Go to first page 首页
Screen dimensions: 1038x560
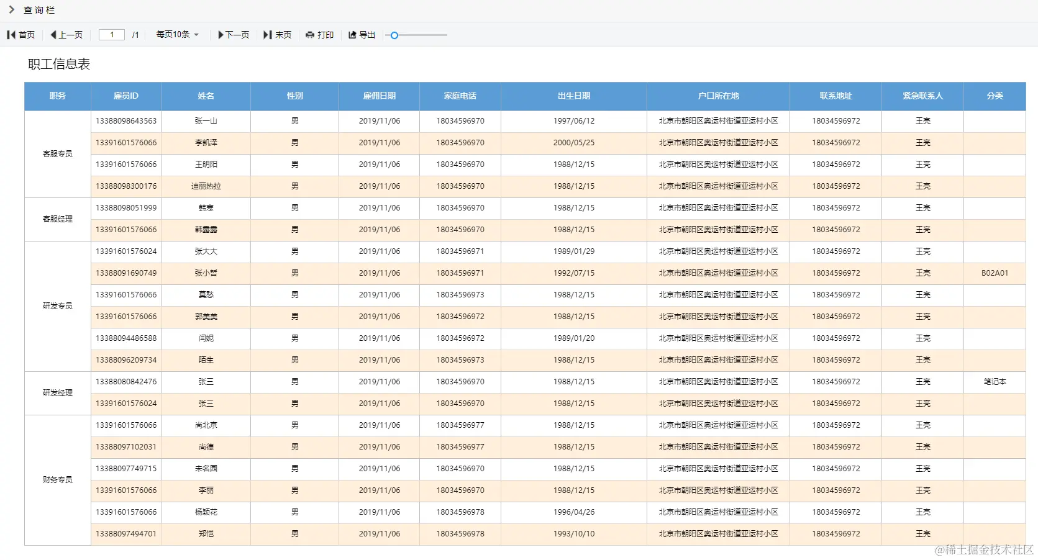point(21,35)
